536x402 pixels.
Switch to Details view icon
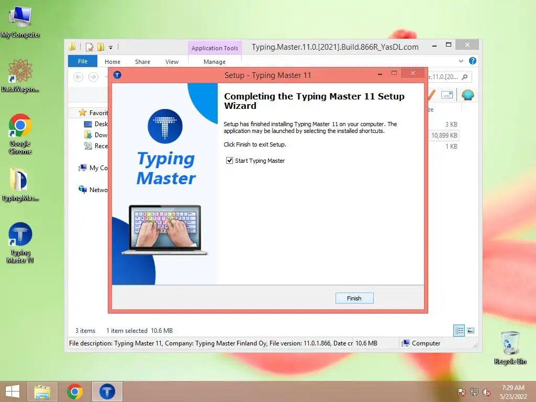coord(459,330)
